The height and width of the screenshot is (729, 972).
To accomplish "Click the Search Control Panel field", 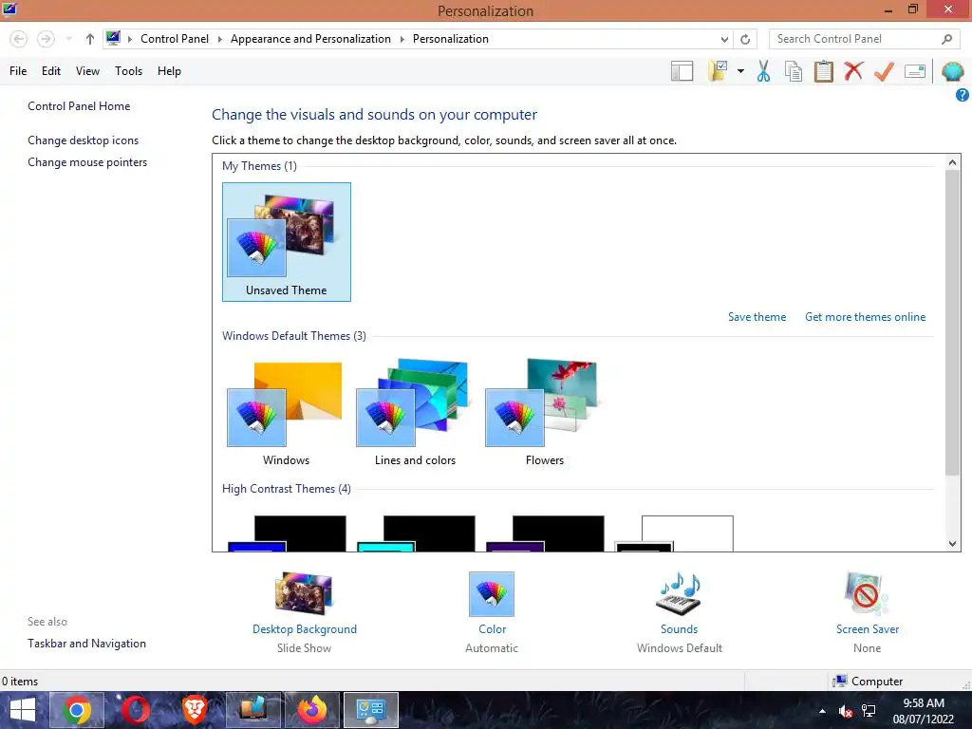I will (x=864, y=39).
